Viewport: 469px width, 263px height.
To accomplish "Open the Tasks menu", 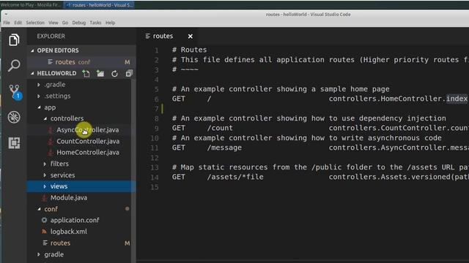I will tap(95, 23).
